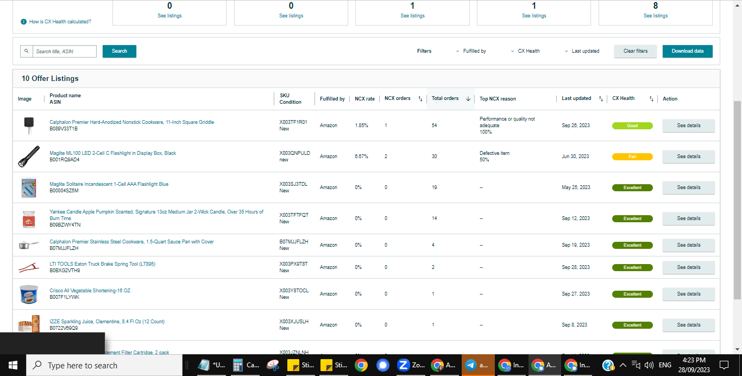
Task: Open Zoom from the taskbar
Action: pyautogui.click(x=411, y=365)
